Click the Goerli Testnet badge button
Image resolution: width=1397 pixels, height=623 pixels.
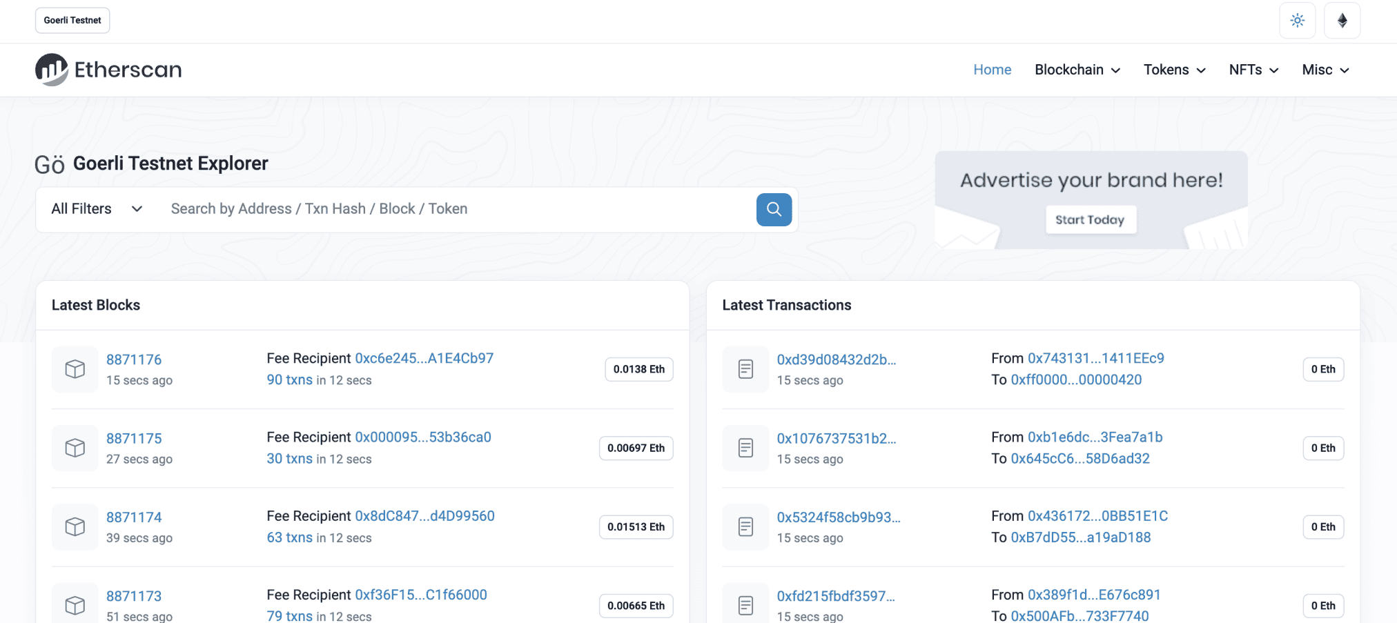(x=72, y=21)
